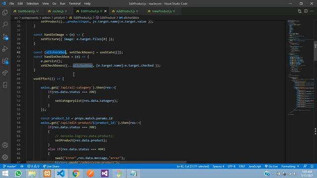Click the setCheckboxes text on line 42
317x178 pixels.
pyautogui.click(x=81, y=52)
